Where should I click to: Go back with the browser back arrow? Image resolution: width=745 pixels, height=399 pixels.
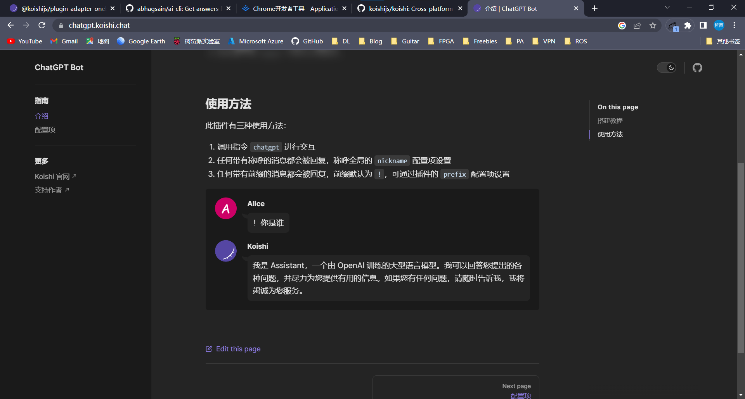(x=10, y=25)
